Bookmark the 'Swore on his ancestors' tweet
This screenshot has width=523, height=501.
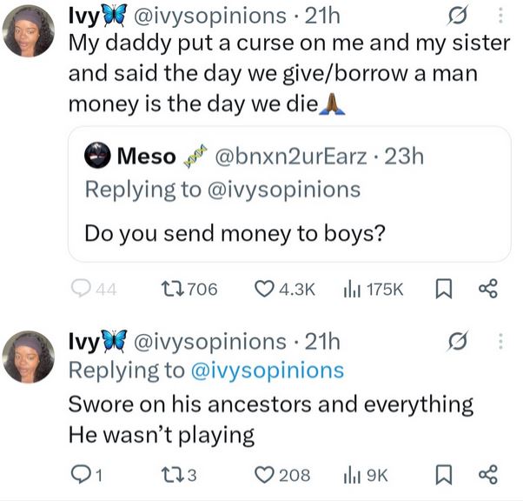440,474
